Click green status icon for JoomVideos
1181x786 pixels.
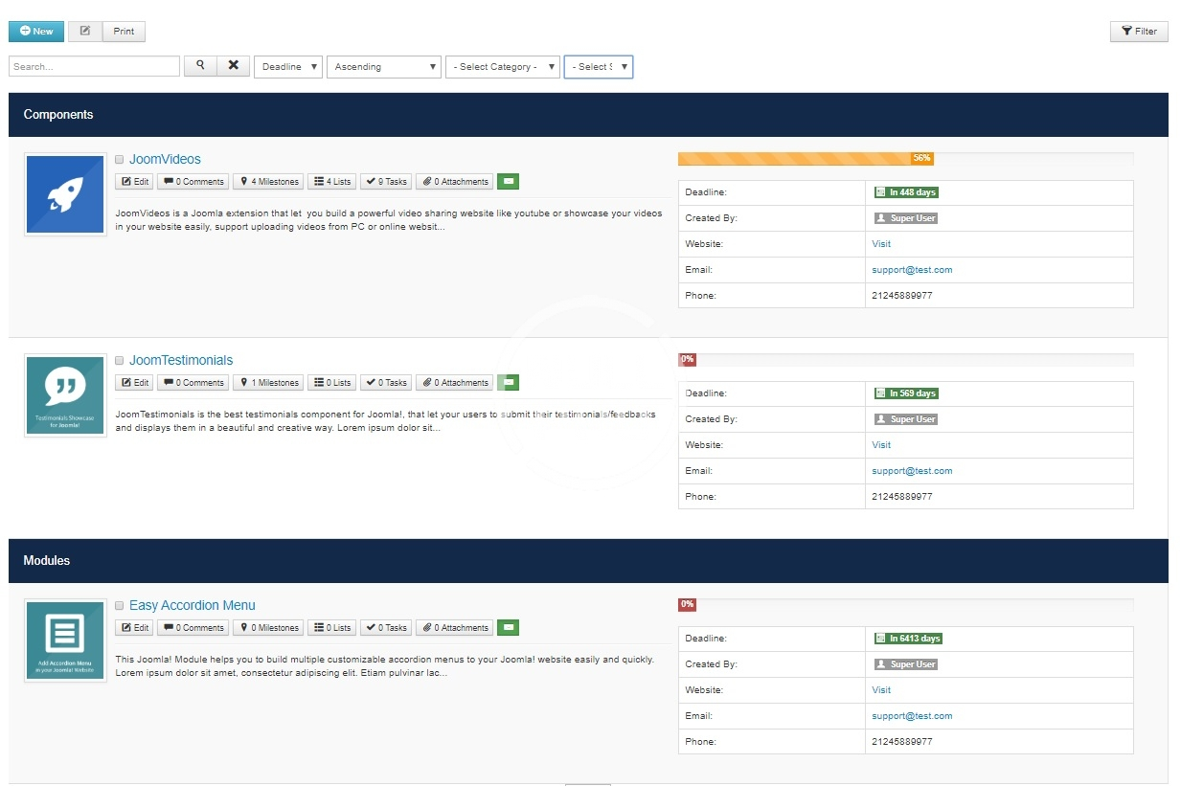(x=508, y=181)
